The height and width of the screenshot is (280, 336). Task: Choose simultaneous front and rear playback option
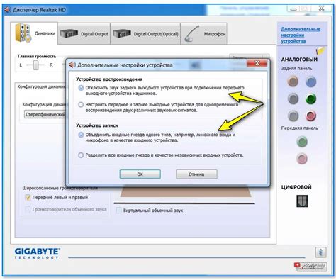click(x=81, y=104)
